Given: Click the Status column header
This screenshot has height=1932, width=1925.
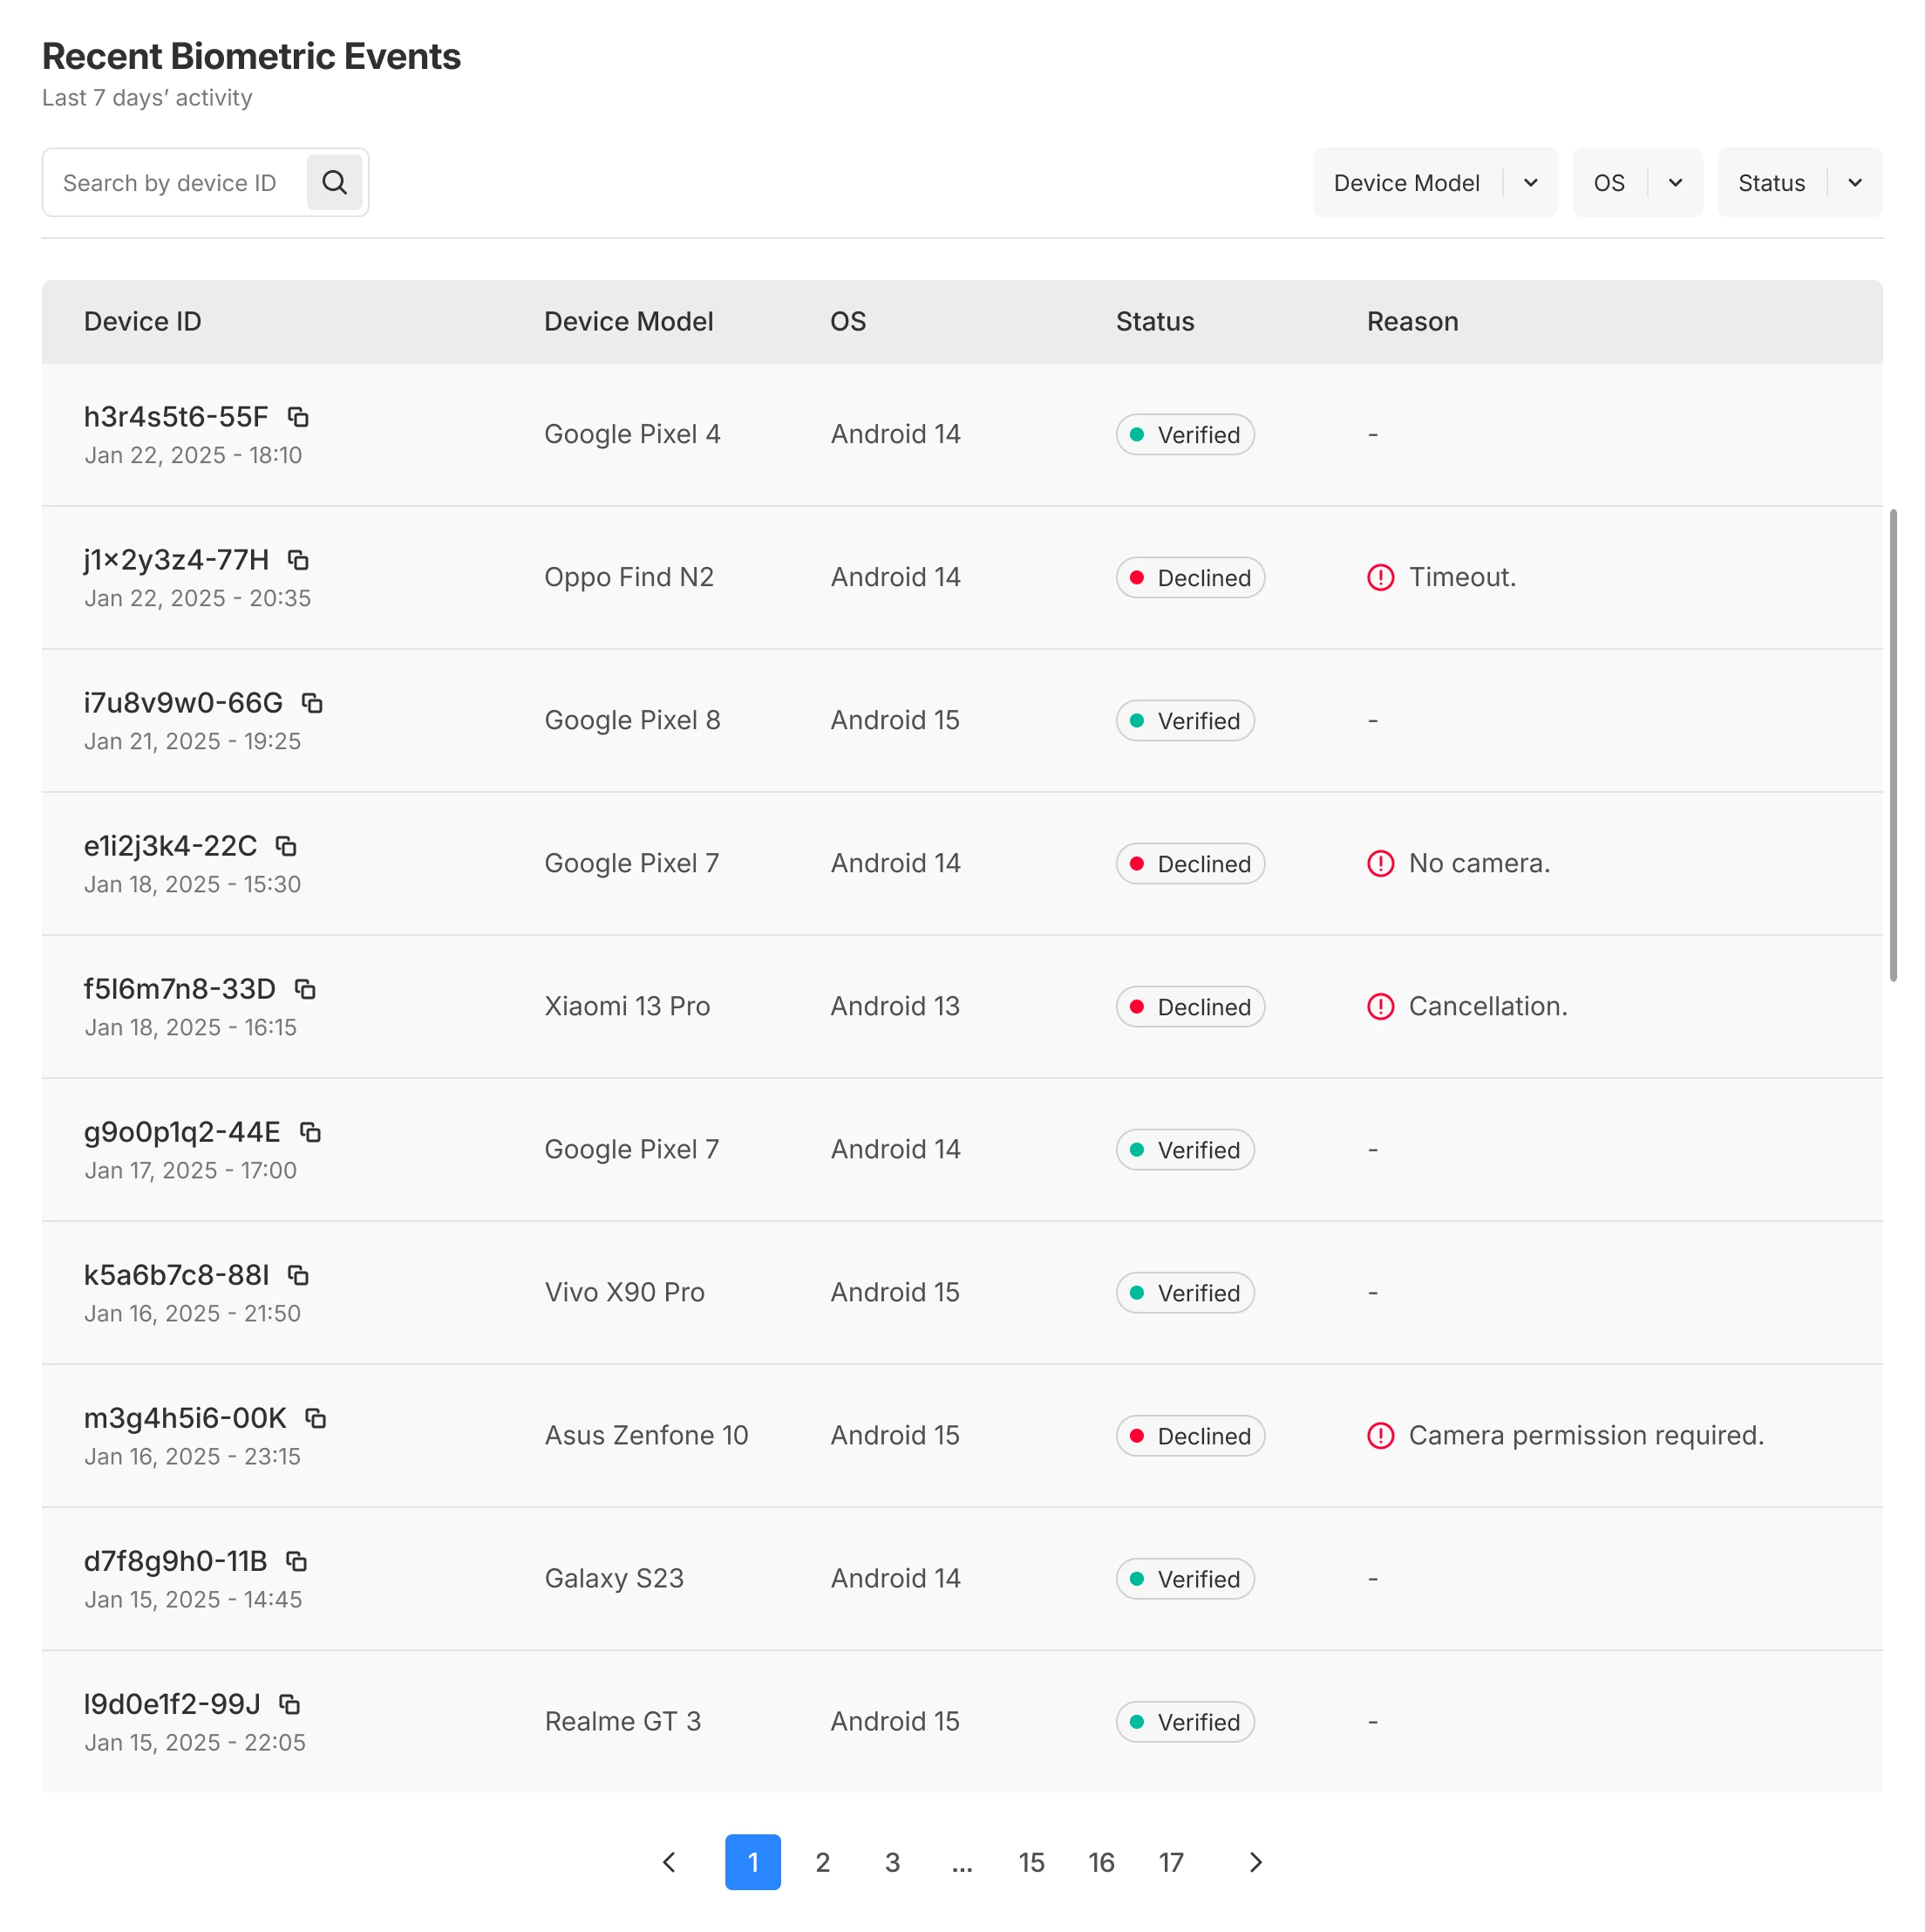Looking at the screenshot, I should [1154, 321].
